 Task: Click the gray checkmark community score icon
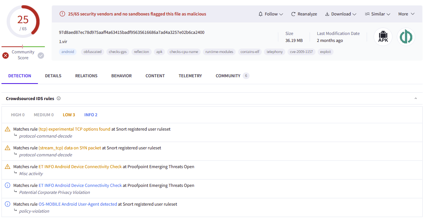[x=41, y=56]
